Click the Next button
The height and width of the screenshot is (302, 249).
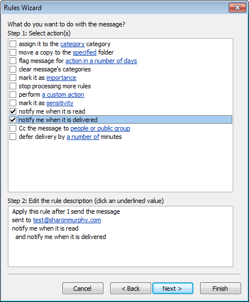[173, 289]
